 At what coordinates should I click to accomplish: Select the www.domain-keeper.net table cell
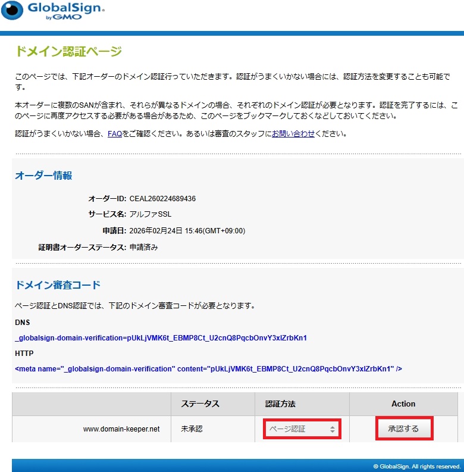pyautogui.click(x=121, y=429)
